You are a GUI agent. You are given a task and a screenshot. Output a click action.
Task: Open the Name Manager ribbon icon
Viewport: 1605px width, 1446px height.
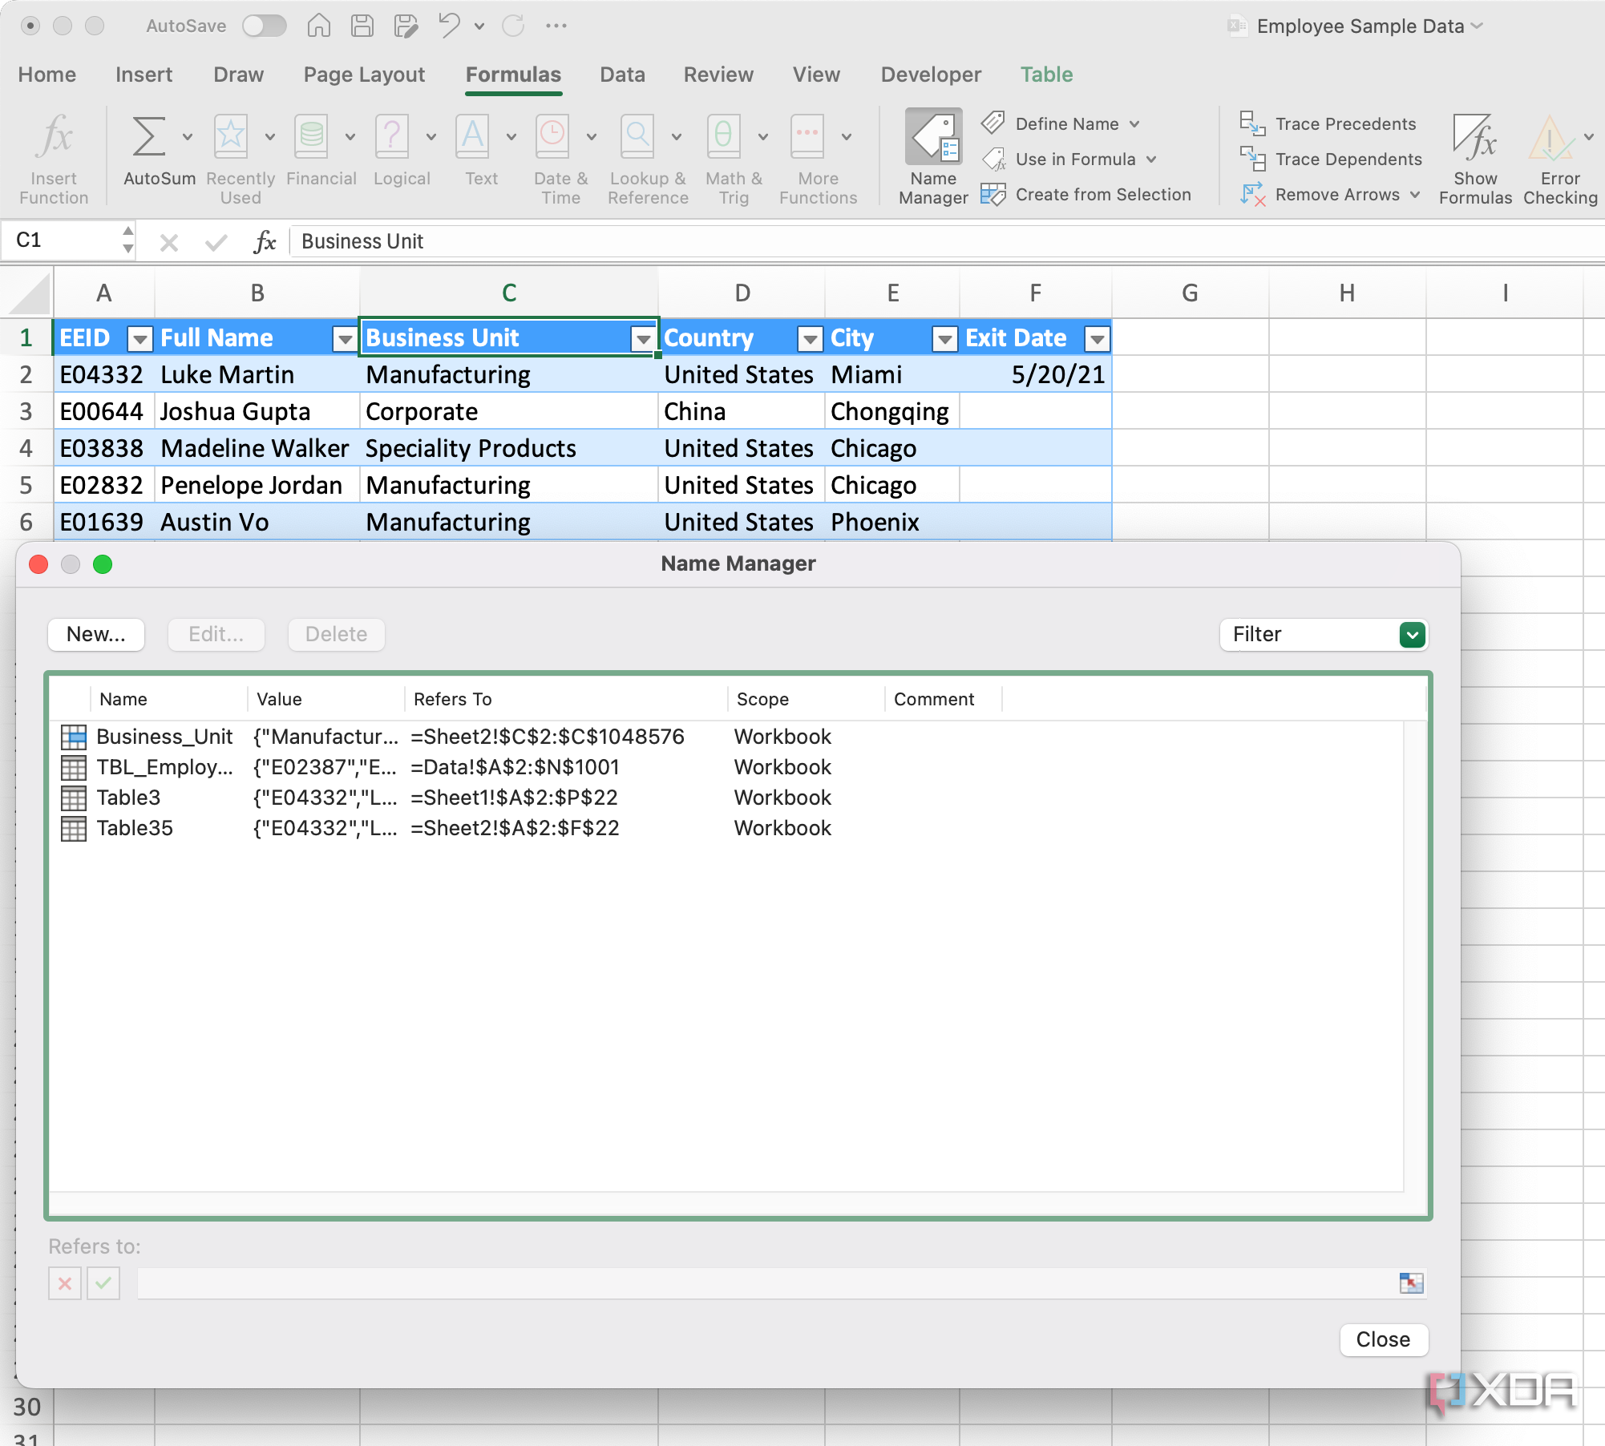pos(933,138)
